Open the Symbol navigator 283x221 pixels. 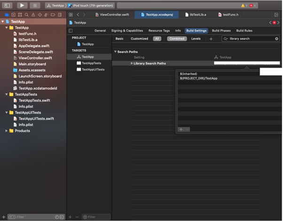(20, 15)
